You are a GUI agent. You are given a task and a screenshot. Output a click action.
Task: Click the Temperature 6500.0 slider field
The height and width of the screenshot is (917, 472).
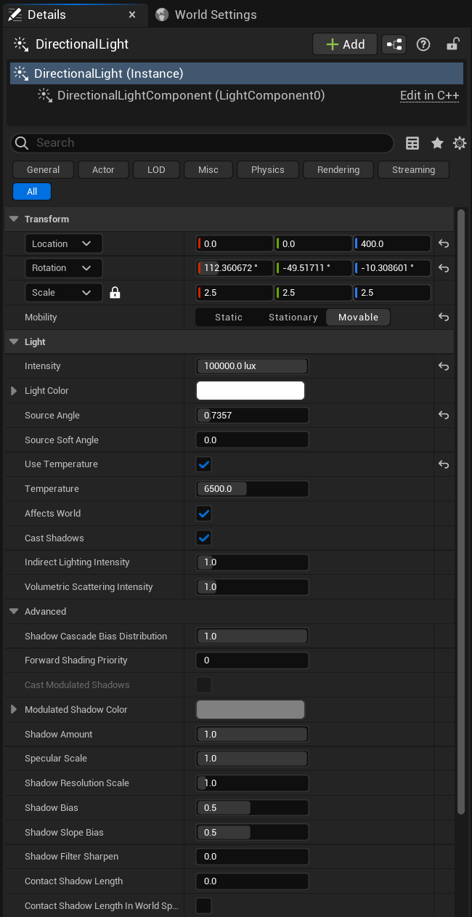(252, 489)
